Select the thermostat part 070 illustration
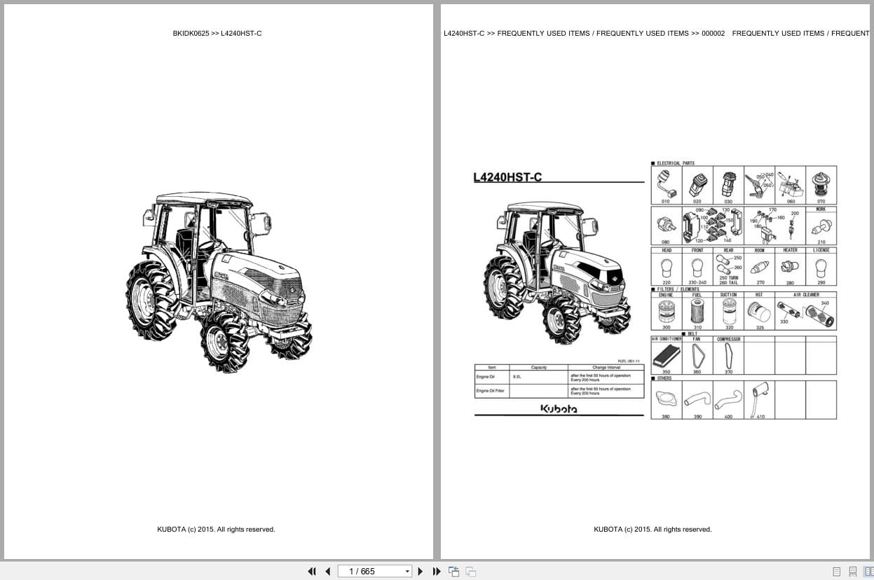This screenshot has height=580, width=874. coord(821,186)
